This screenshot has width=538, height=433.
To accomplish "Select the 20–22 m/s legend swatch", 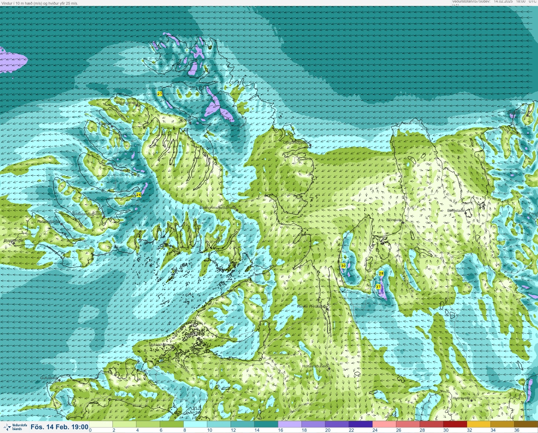I will coord(338,424).
